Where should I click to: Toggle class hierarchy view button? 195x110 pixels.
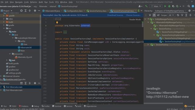(x=146, y=15)
